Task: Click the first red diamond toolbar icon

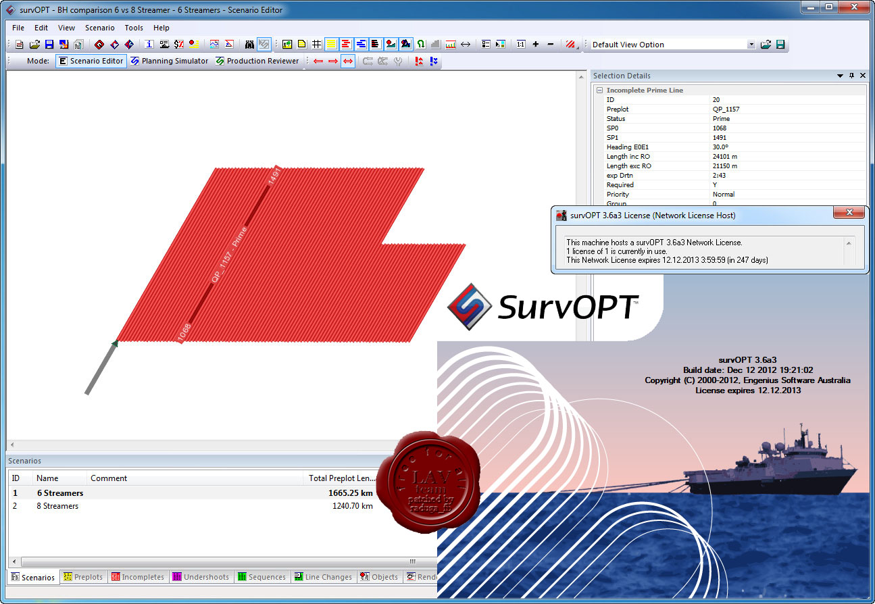Action: coord(99,45)
